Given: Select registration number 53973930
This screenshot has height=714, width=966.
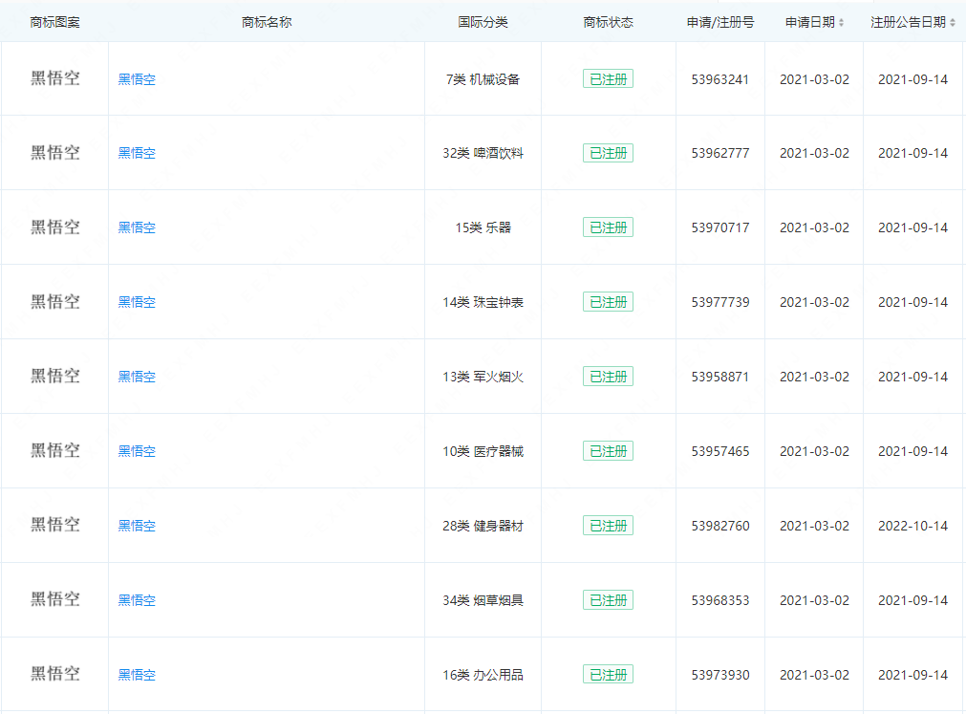Looking at the screenshot, I should [720, 675].
